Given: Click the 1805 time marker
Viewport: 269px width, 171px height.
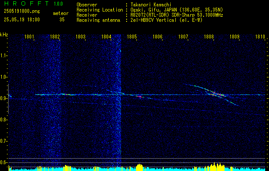Looking at the screenshot, I should point(132,36).
